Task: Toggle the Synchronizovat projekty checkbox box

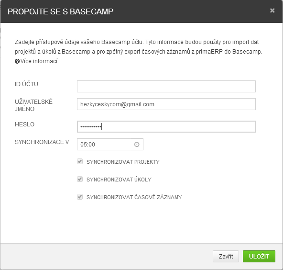Action: [x=80, y=161]
